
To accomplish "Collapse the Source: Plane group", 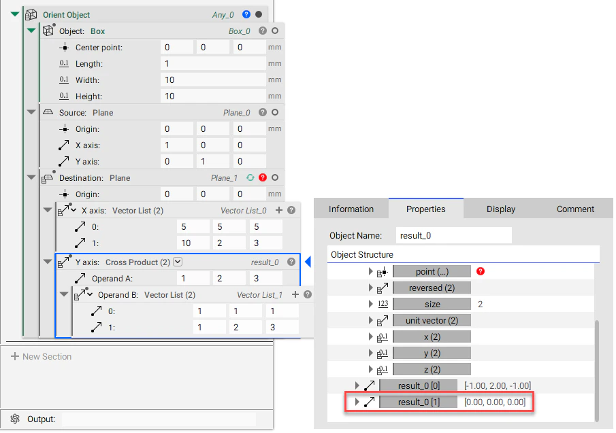I will point(31,112).
